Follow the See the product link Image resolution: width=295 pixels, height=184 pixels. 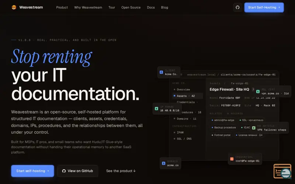click(121, 171)
